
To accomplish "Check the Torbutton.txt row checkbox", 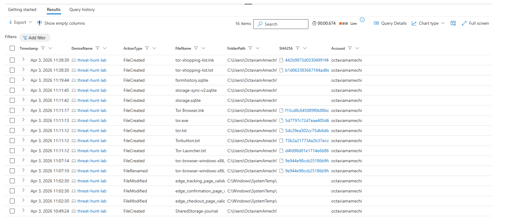I will click(x=12, y=141).
